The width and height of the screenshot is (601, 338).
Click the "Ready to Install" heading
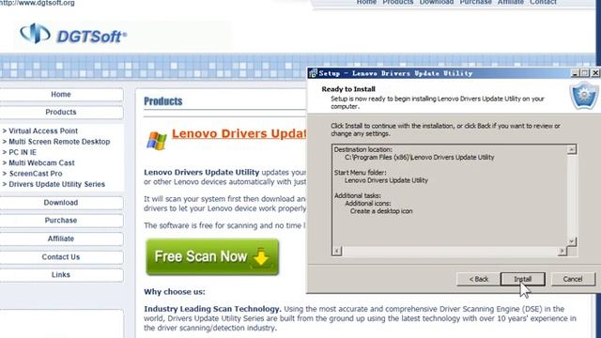coord(348,89)
